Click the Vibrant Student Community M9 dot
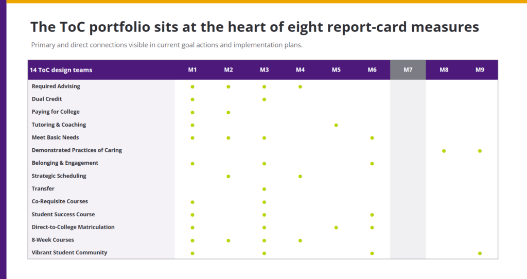 [x=480, y=253]
